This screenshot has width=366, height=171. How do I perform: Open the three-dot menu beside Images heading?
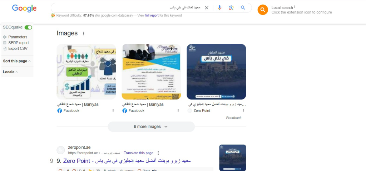[84, 33]
